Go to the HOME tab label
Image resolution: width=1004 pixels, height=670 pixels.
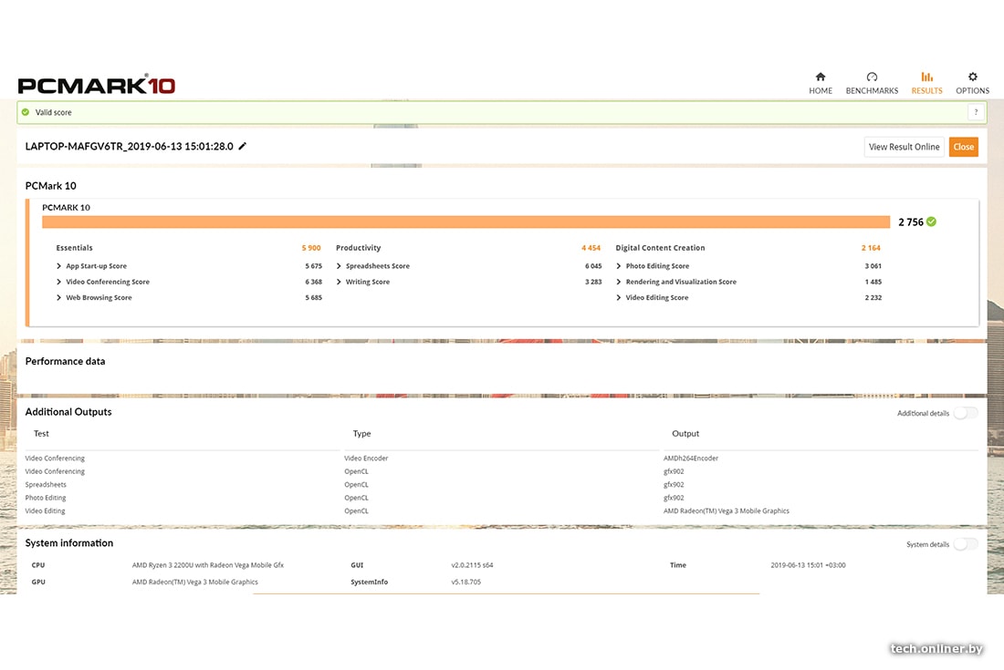pos(821,91)
